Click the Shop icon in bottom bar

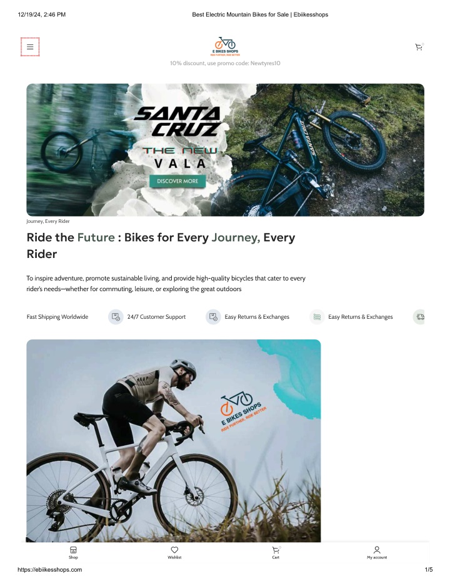74,552
